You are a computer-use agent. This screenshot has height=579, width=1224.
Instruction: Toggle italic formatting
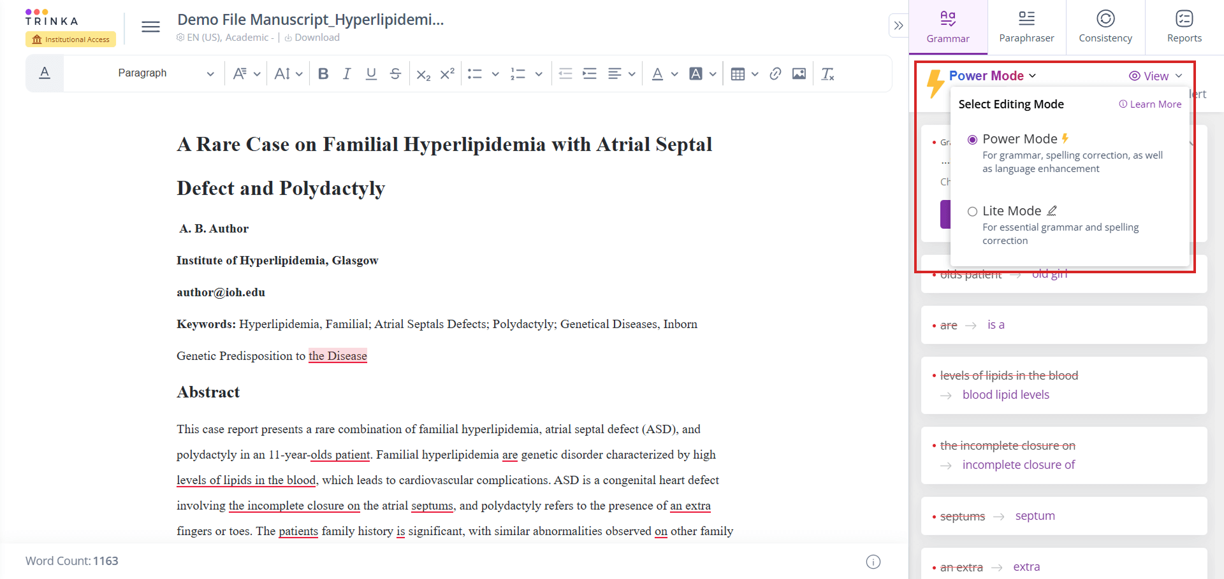coord(347,74)
